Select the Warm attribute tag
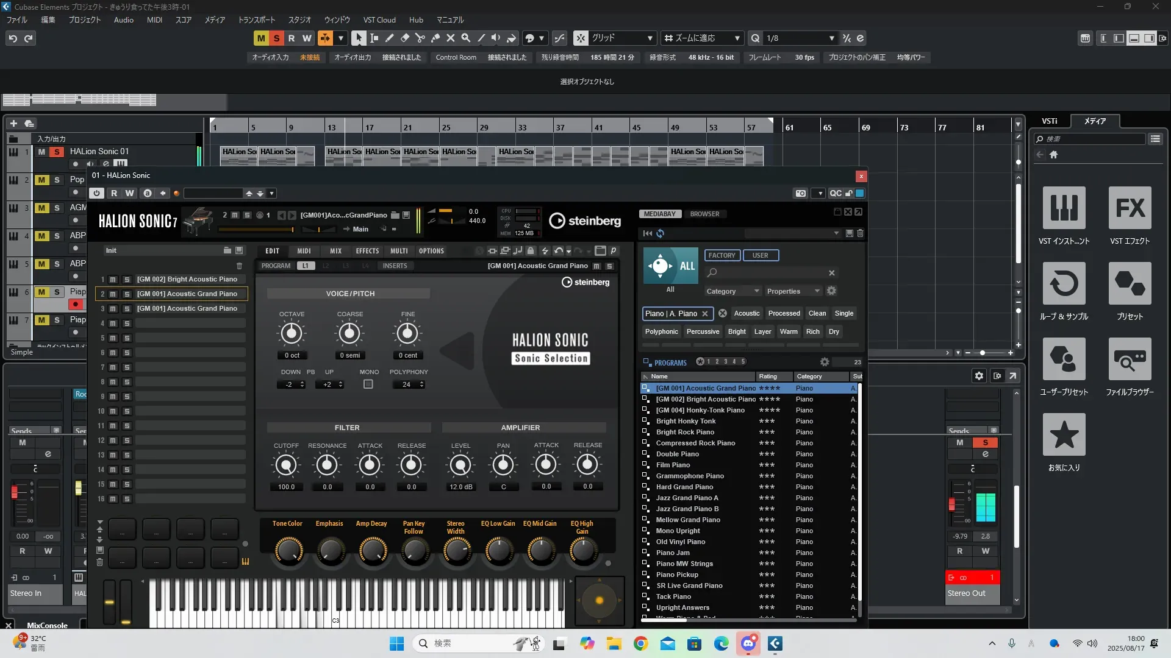This screenshot has width=1171, height=658. (x=788, y=331)
